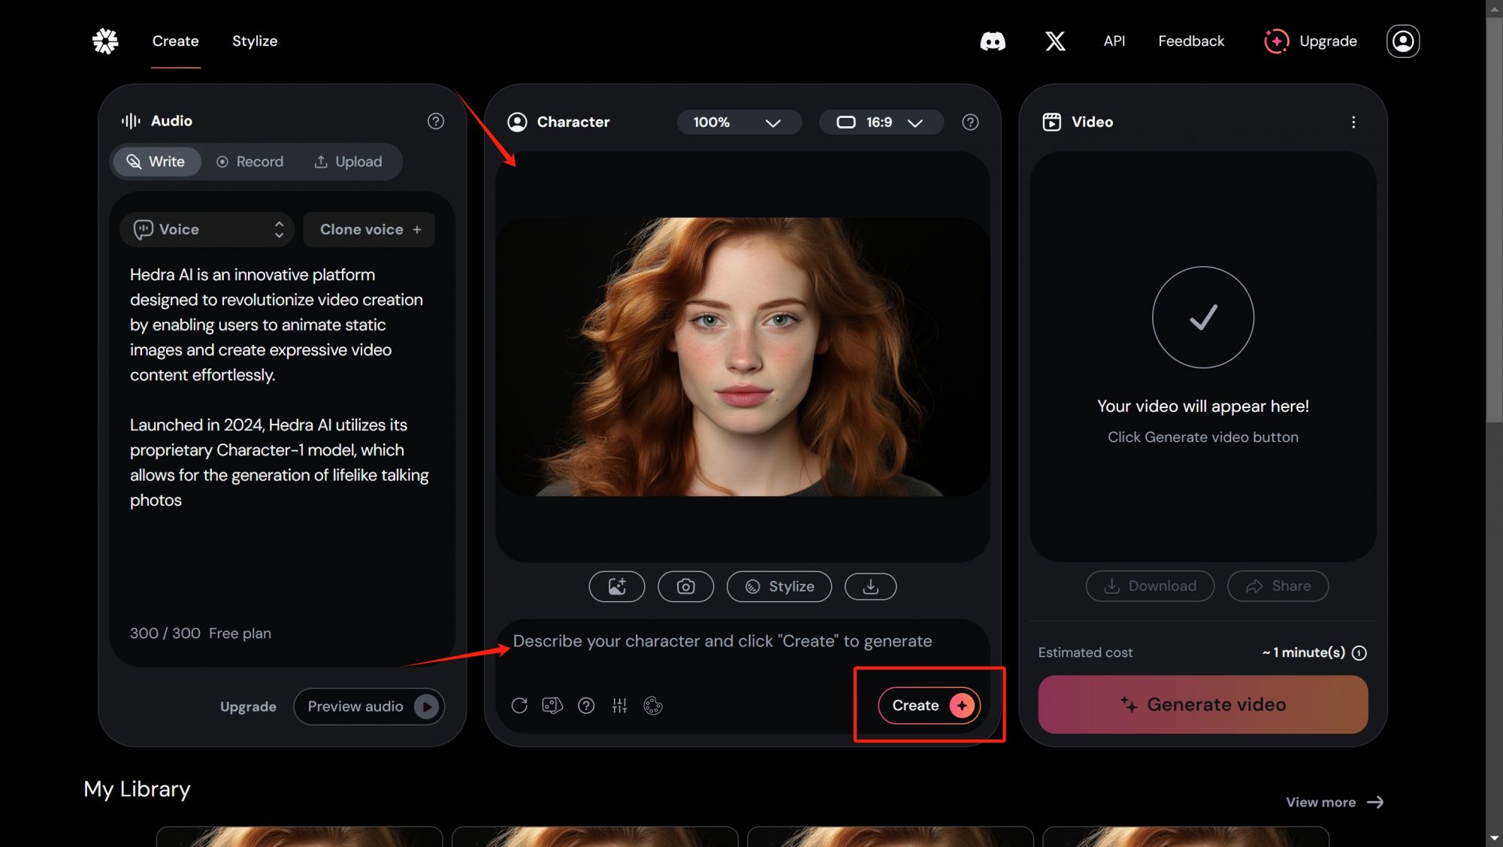The image size is (1503, 847).
Task: Open Character panel help icon
Action: 970,122
